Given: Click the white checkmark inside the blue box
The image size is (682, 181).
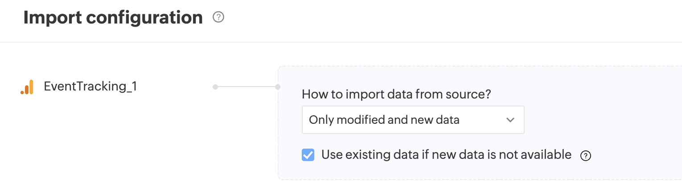Looking at the screenshot, I should click(308, 155).
